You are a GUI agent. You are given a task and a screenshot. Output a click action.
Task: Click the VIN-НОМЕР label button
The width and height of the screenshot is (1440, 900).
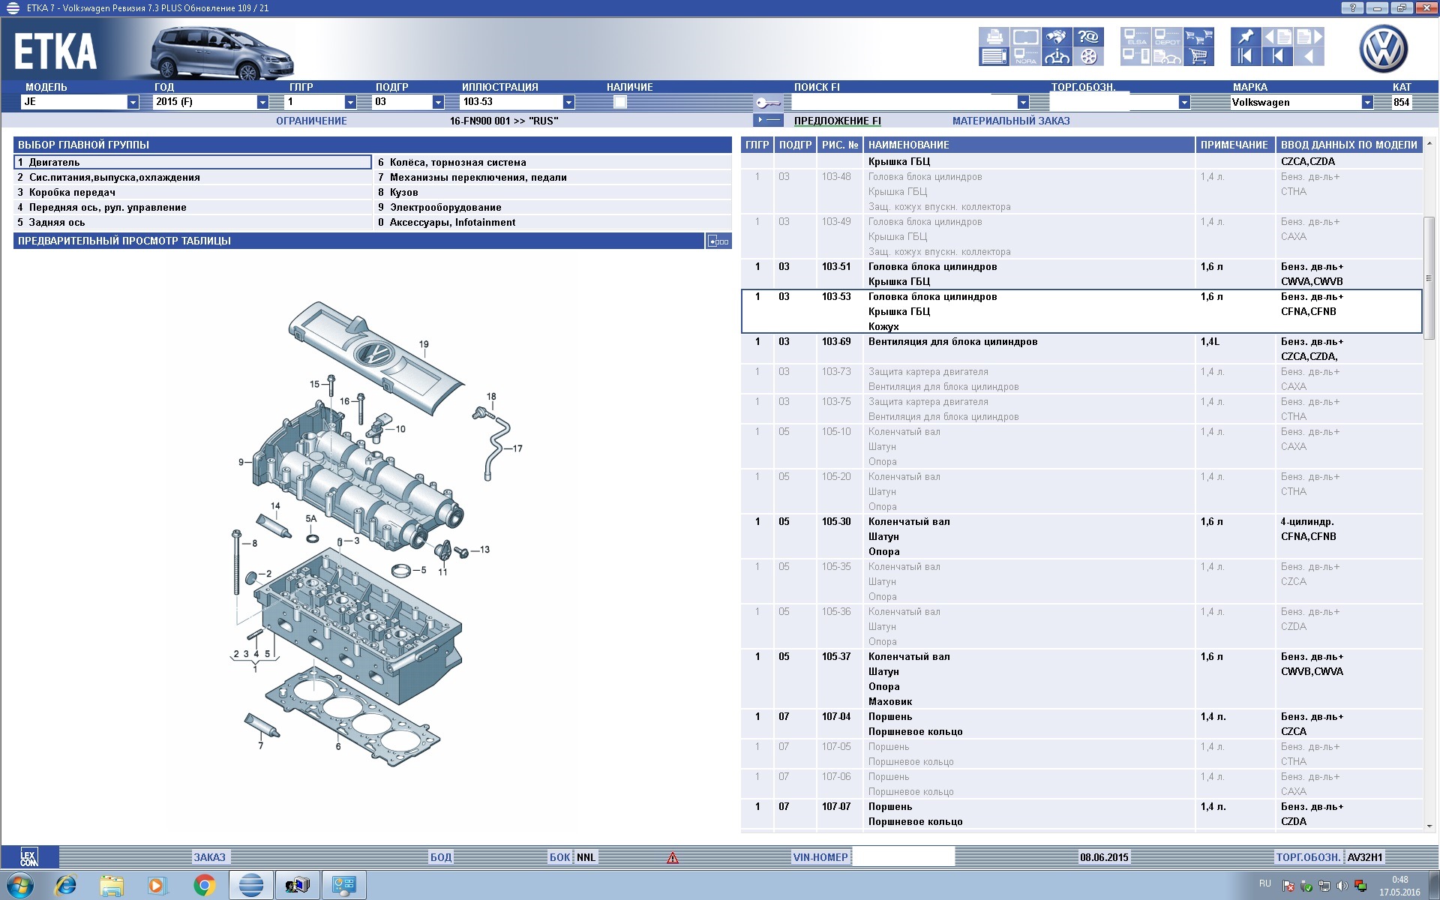pos(820,857)
